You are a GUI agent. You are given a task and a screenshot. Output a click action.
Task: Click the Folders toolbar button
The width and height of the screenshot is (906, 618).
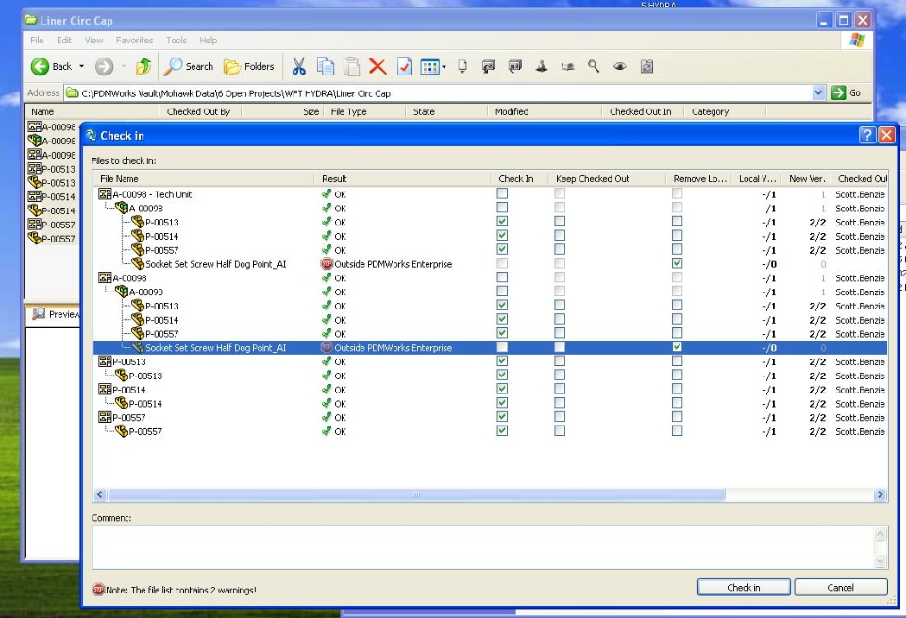[249, 66]
